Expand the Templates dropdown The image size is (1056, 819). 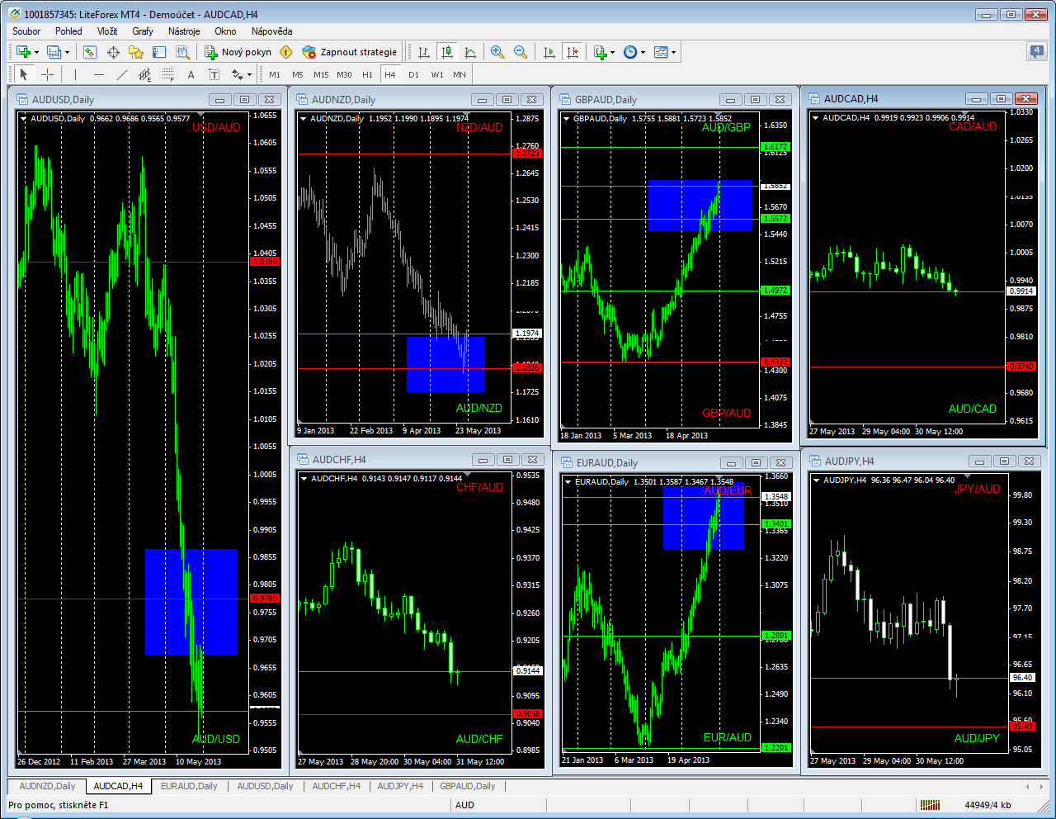click(x=673, y=53)
